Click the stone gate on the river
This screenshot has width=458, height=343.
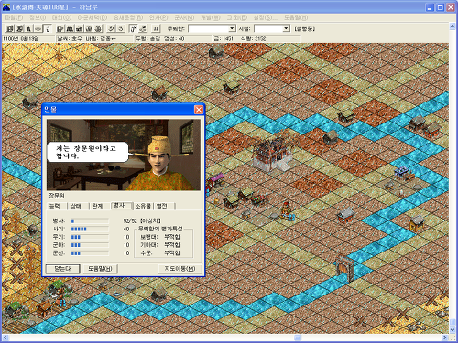tap(345, 269)
